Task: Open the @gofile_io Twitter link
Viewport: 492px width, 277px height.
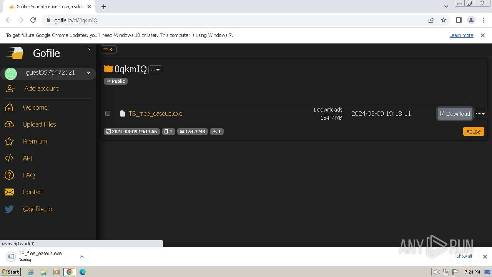Action: click(37, 209)
